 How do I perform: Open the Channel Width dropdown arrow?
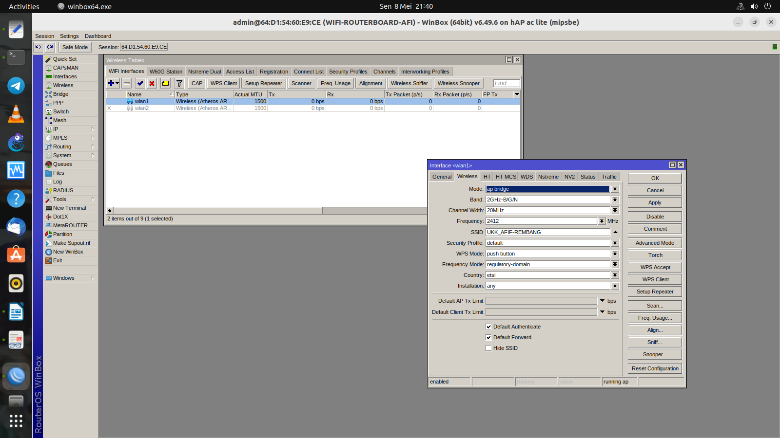tap(615, 210)
